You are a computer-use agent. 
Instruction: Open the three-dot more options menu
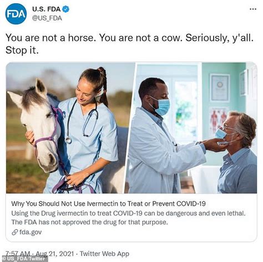click(253, 9)
